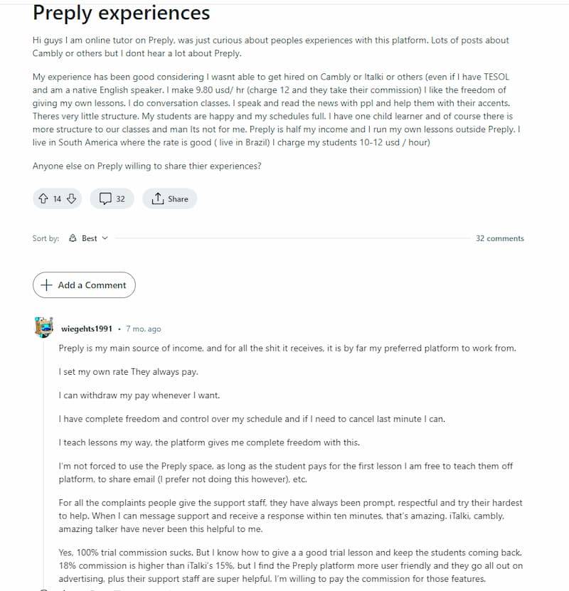Click the Add a Comment button
Viewport: 569px width, 591px height.
tap(84, 285)
